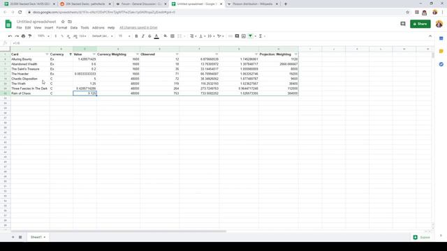Open the Add-ons menu
This screenshot has height=251, width=447.
click(98, 28)
